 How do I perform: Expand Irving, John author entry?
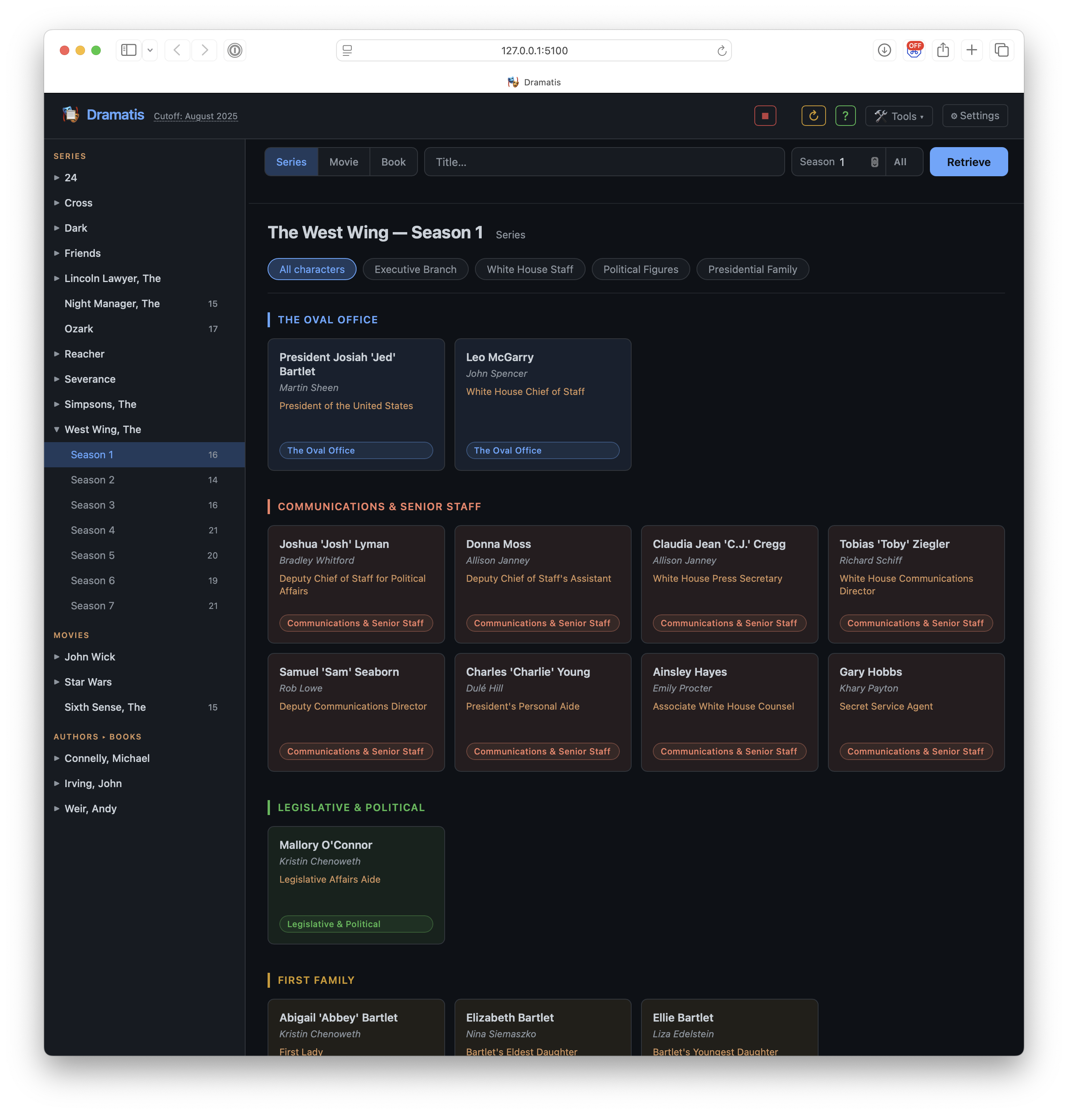click(57, 784)
